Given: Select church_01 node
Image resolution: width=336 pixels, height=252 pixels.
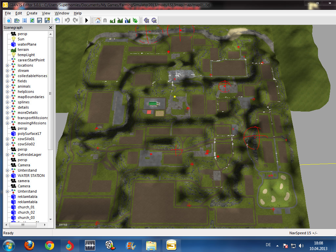Looking at the screenshot, I should (26, 207).
